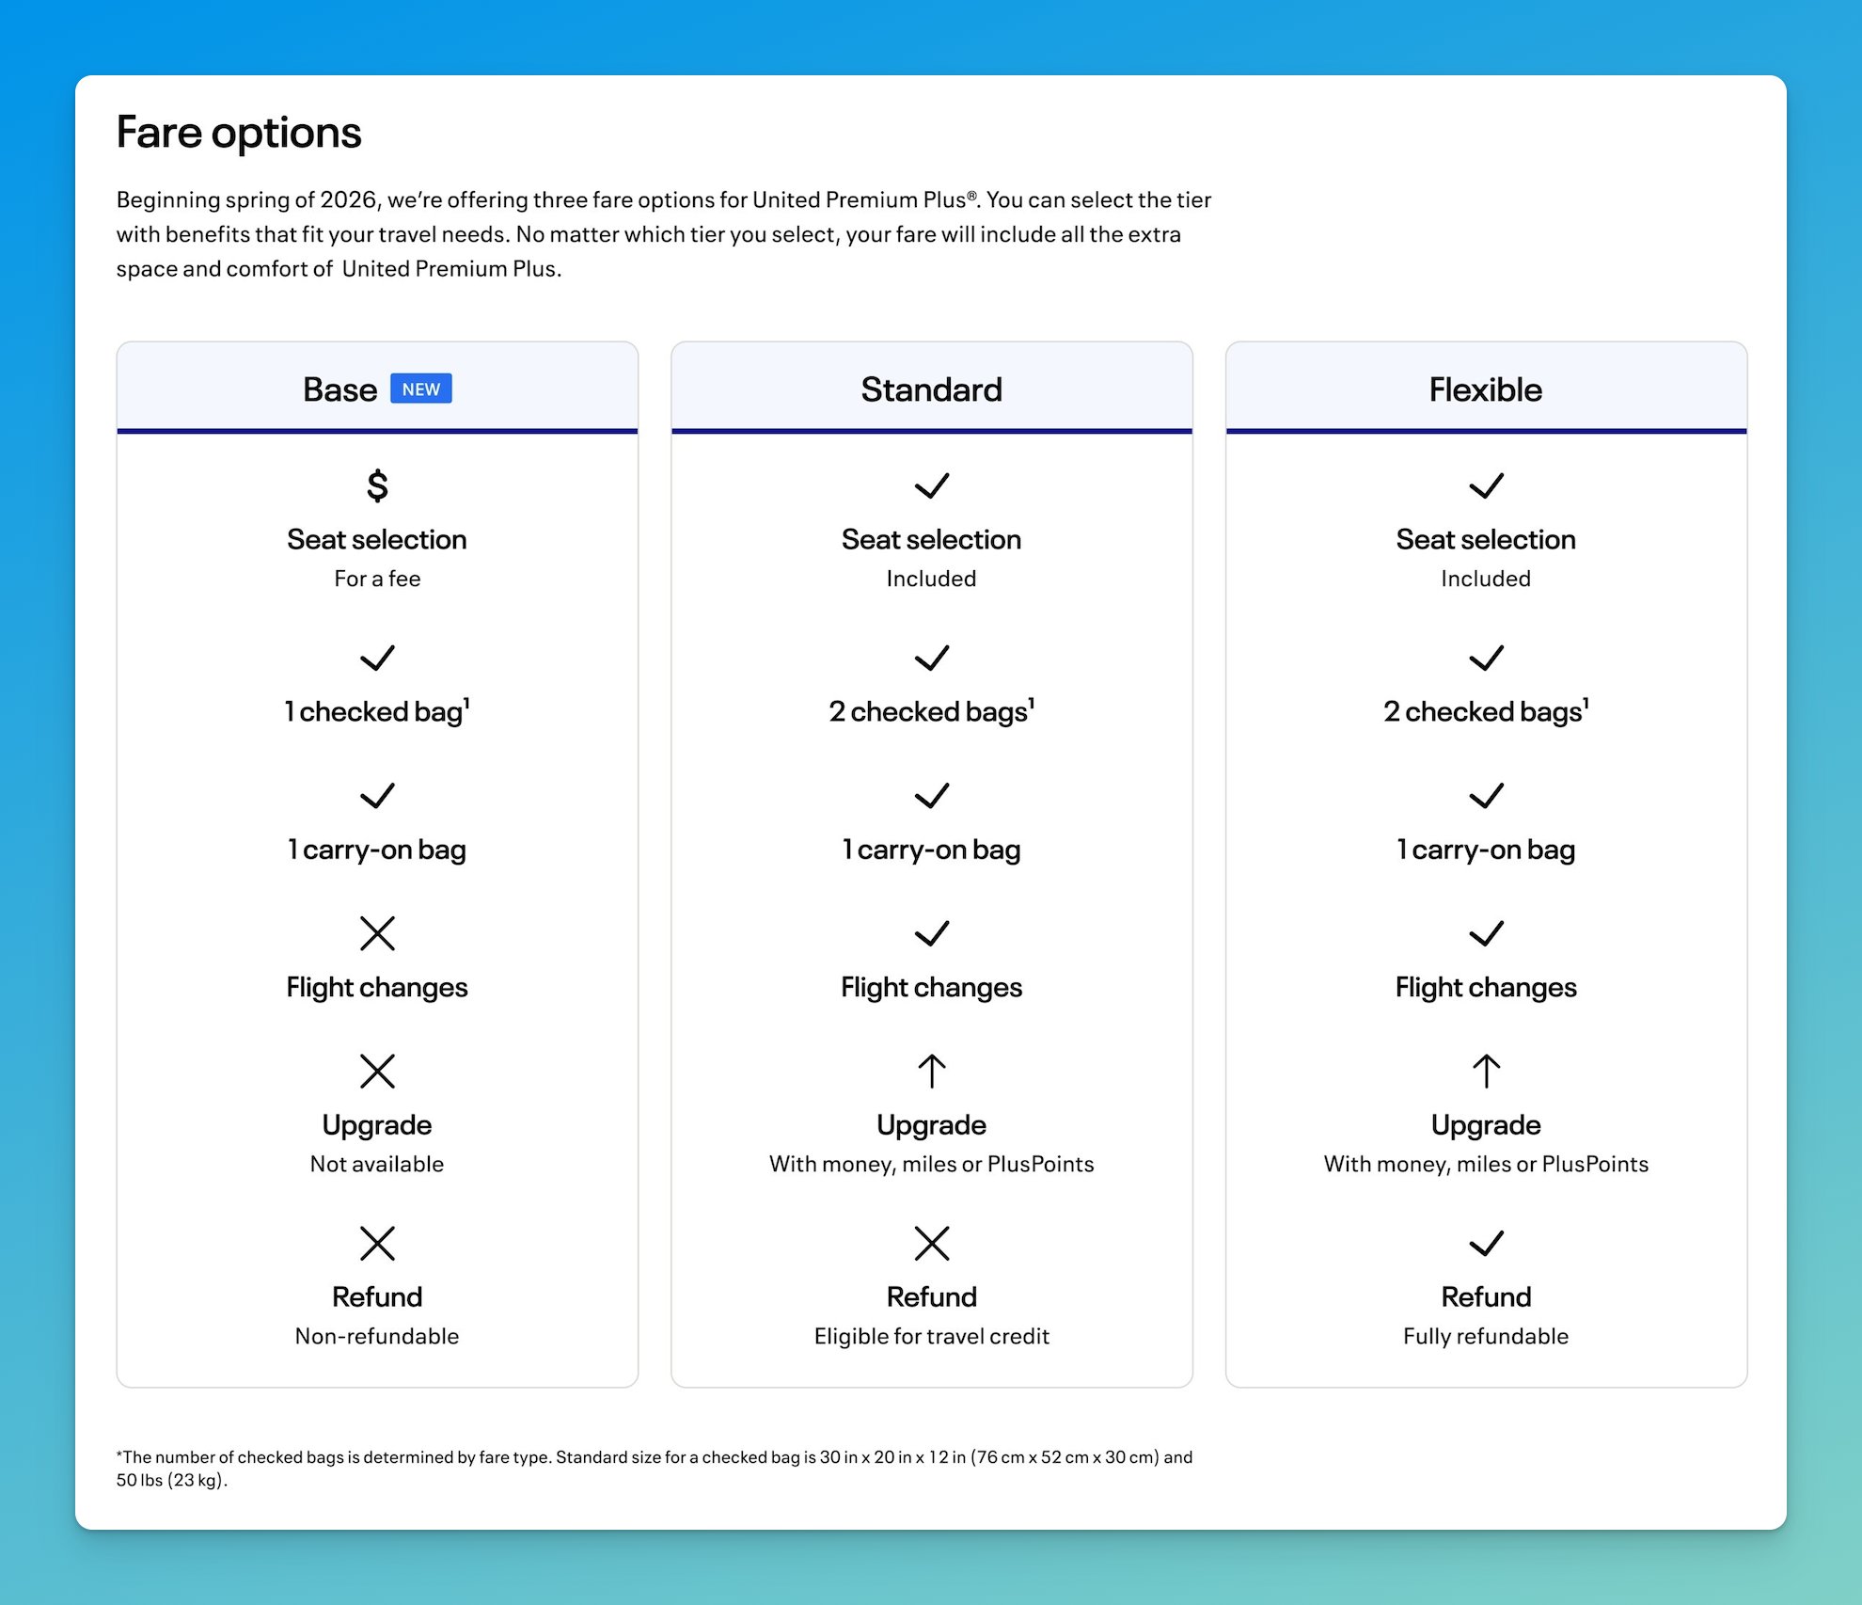Click the X icon above Standard Refund
The image size is (1862, 1605).
click(931, 1243)
